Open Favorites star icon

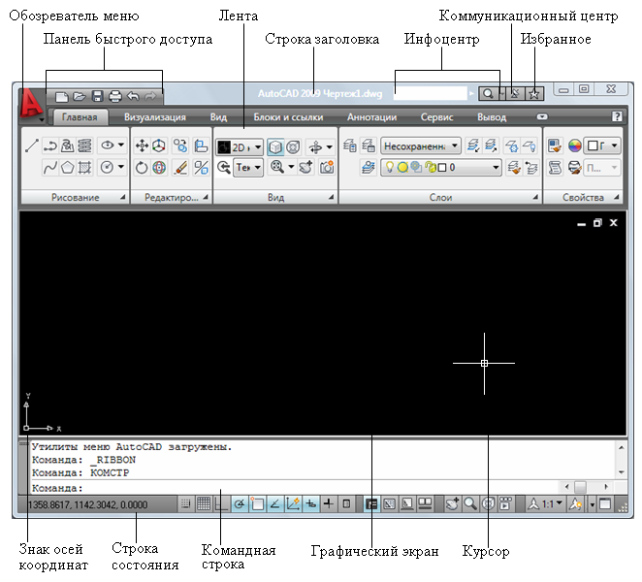534,94
